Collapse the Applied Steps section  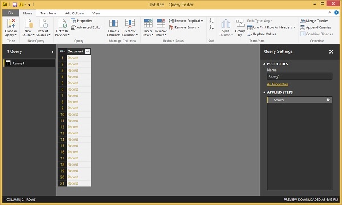pos(264,93)
